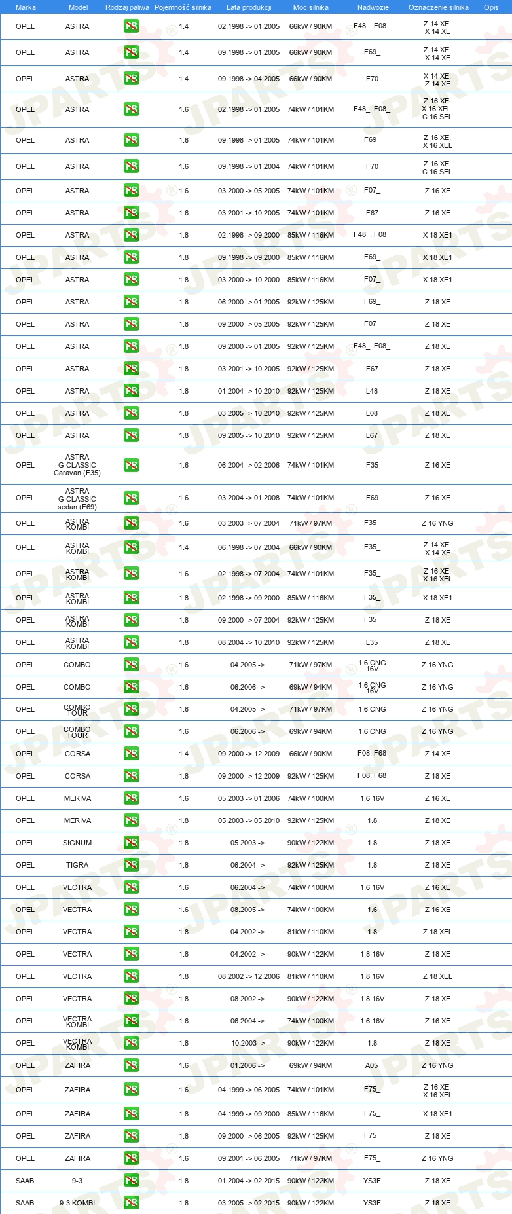Click the fuel icon in the VECTRA 08.2005 row
The height and width of the screenshot is (1214, 512).
click(x=131, y=909)
